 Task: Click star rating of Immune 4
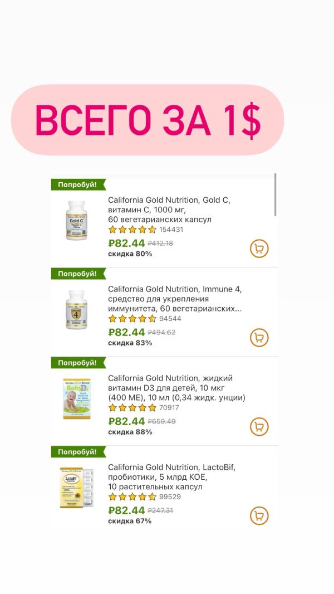[x=132, y=319]
